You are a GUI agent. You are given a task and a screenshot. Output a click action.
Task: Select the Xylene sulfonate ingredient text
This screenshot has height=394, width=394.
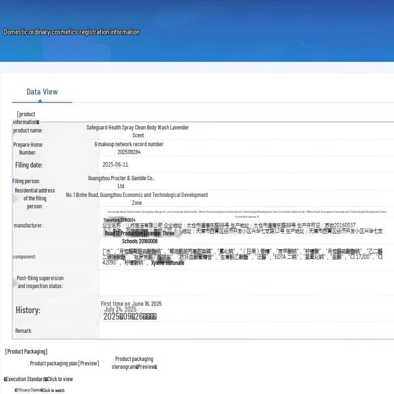coord(167,263)
